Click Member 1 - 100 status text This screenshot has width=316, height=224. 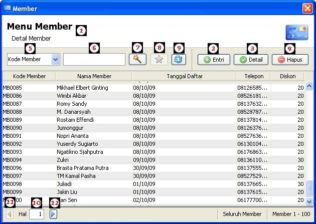point(291,214)
